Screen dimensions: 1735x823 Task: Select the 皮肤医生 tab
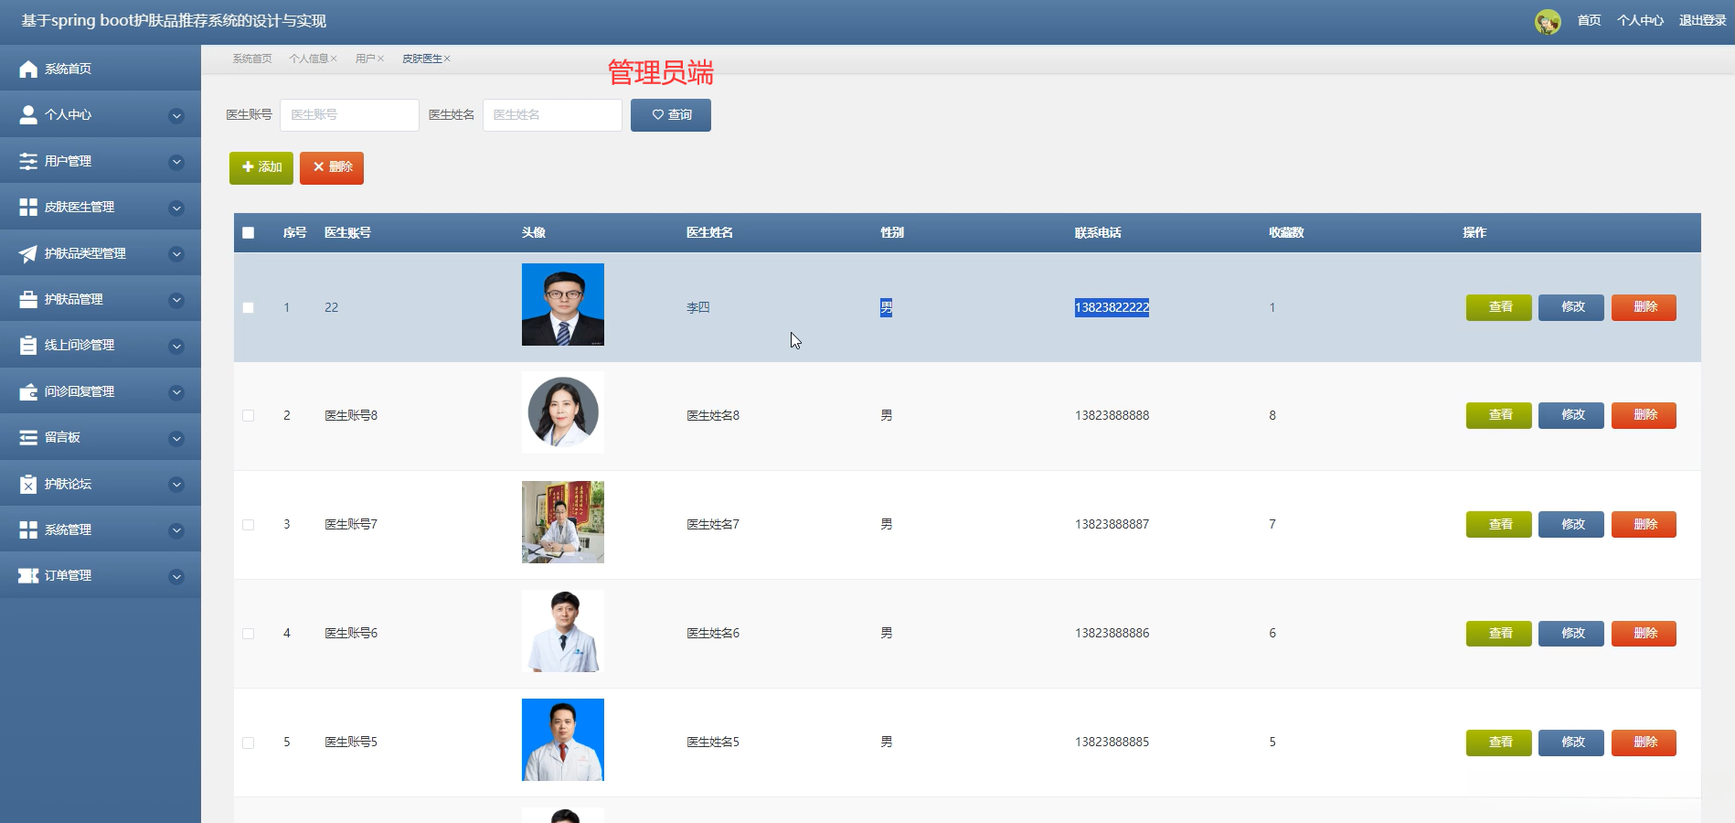(422, 59)
